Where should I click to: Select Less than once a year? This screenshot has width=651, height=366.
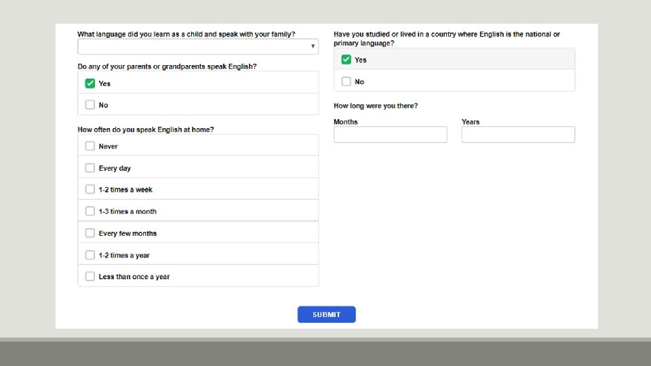pos(90,276)
